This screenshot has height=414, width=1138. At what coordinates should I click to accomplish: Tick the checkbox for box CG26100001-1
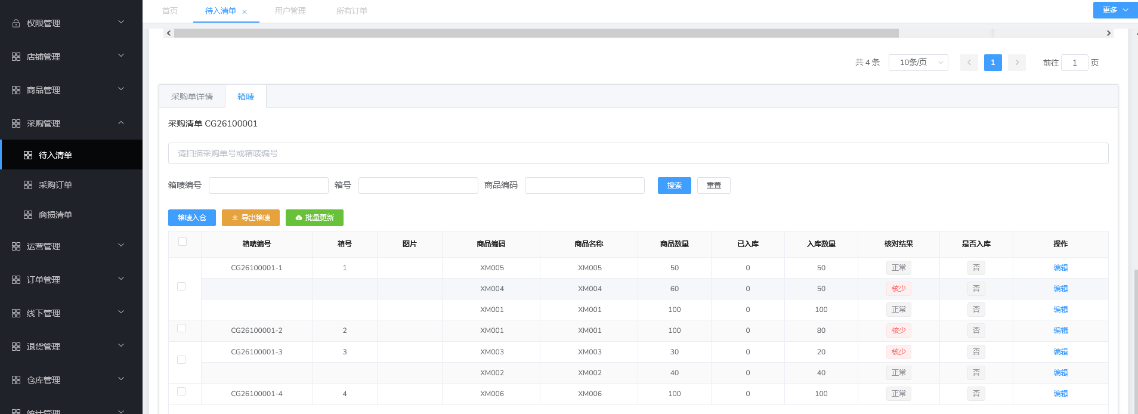coord(181,286)
